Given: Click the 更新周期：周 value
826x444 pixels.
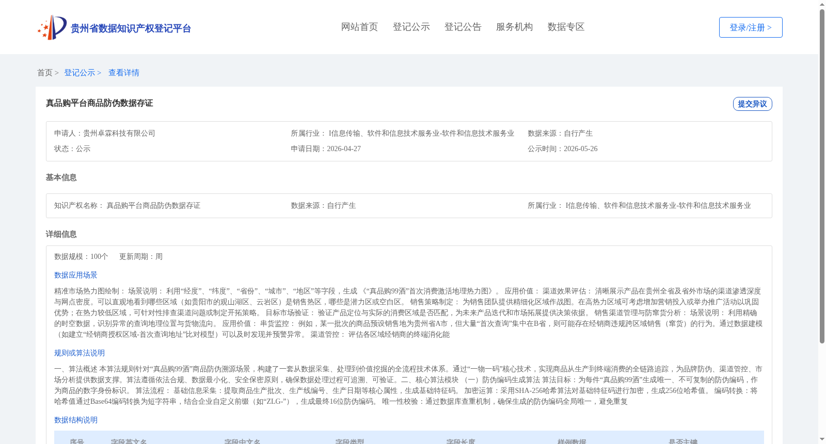Looking at the screenshot, I should pyautogui.click(x=141, y=256).
